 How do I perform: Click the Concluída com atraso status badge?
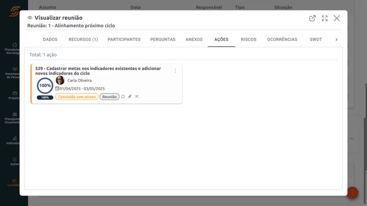tap(77, 97)
